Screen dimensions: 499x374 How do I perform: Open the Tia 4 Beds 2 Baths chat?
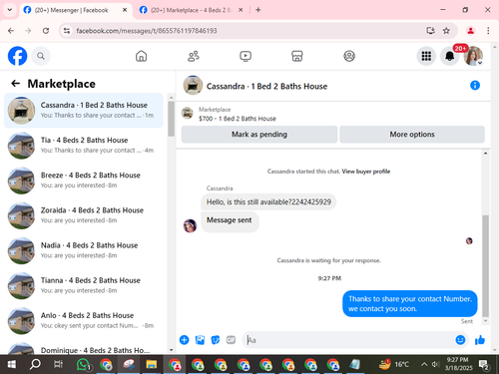tap(84, 146)
